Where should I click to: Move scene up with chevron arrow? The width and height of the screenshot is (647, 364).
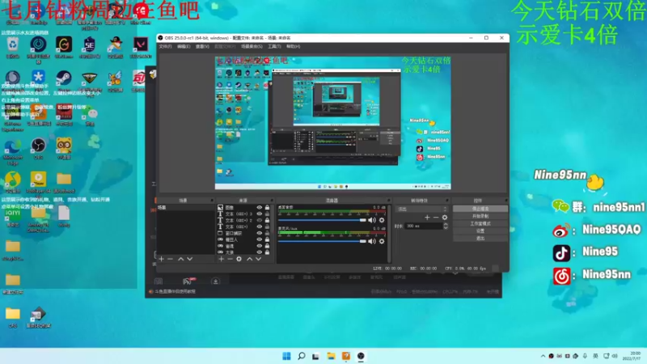click(x=180, y=259)
